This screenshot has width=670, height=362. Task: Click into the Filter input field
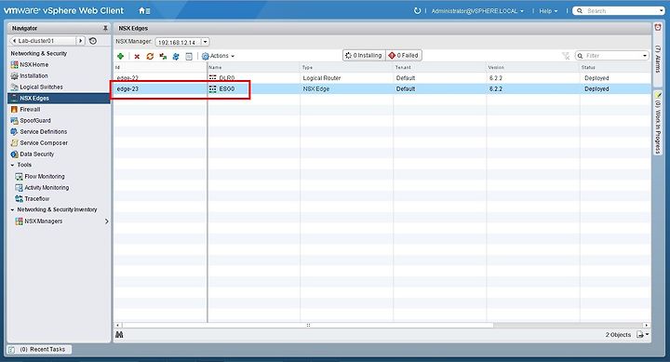613,56
